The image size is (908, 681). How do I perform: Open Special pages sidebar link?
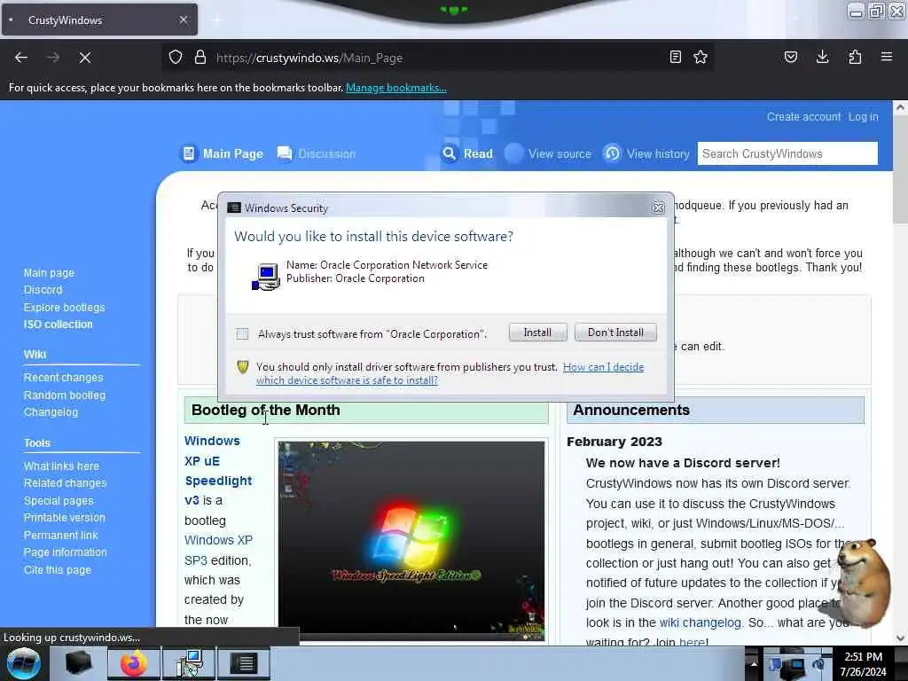[58, 500]
